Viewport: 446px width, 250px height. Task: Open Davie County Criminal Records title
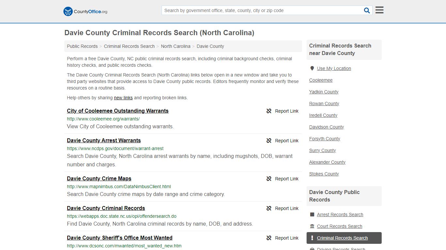(106, 208)
